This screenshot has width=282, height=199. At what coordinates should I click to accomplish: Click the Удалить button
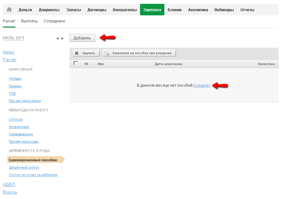(x=86, y=53)
